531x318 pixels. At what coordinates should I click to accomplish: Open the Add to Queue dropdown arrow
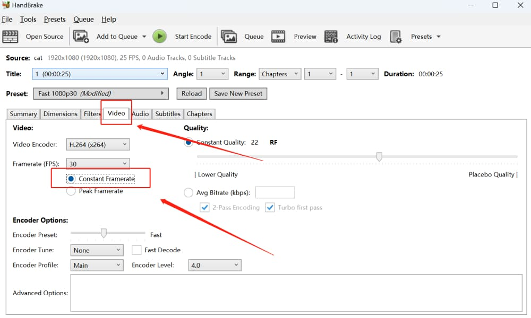pyautogui.click(x=144, y=37)
